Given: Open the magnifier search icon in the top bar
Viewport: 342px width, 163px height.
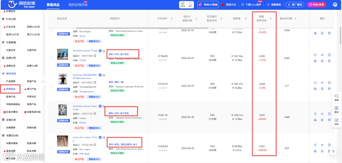Looking at the screenshot, I should coord(190,4).
